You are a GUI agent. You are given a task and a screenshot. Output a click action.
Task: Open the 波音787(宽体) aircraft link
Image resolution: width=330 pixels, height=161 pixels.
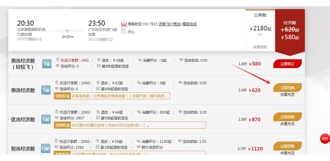(x=170, y=24)
